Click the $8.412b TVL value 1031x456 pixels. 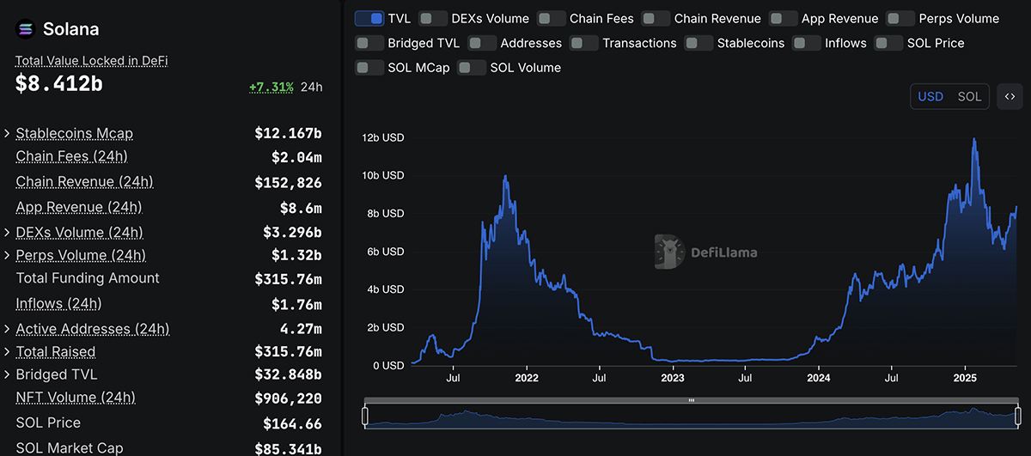click(x=59, y=83)
